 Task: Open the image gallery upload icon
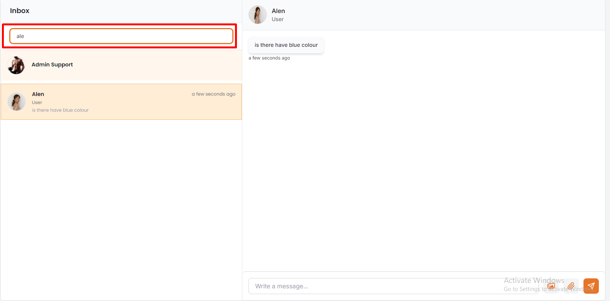[x=551, y=286]
